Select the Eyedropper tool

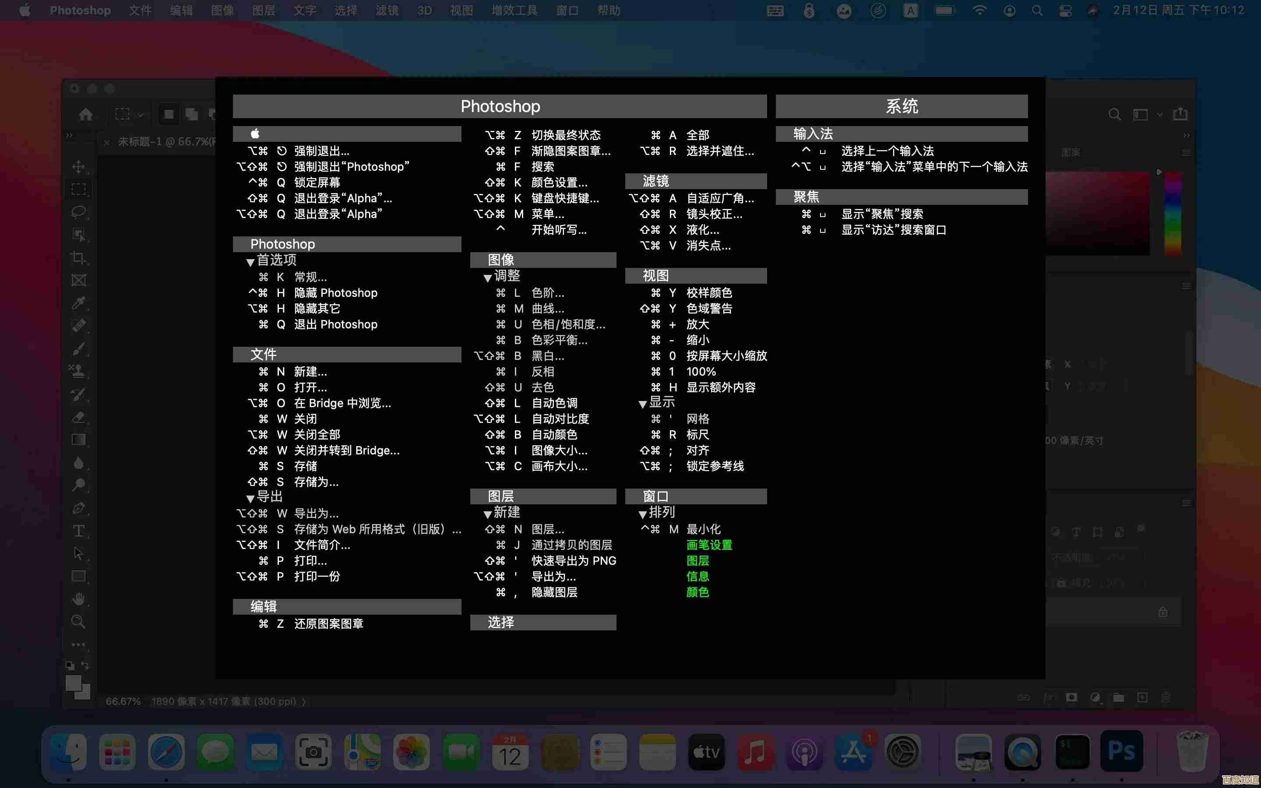pyautogui.click(x=79, y=303)
